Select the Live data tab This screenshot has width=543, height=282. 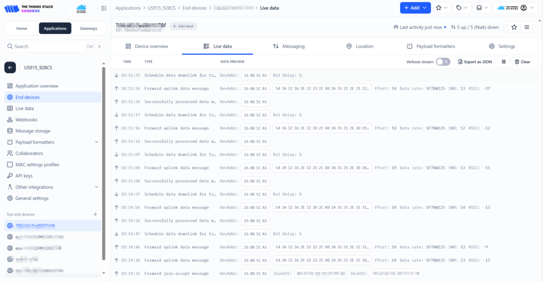218,46
